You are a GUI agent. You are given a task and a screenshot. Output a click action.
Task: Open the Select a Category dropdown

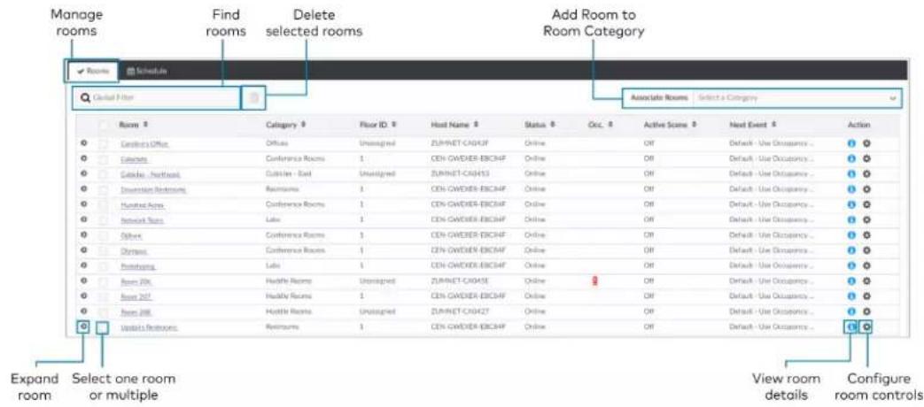pos(796,98)
